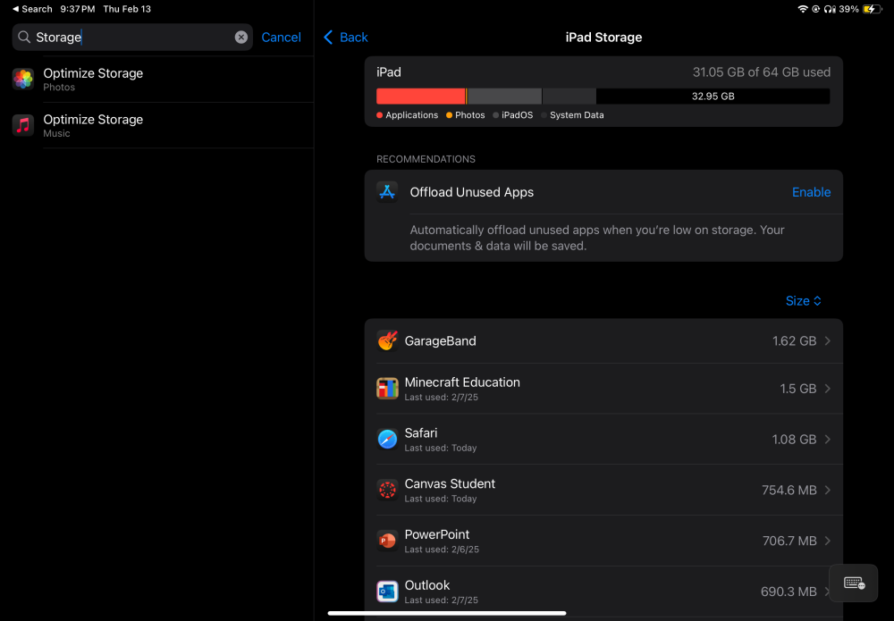
Task: Click the Safari compass icon
Action: [387, 440]
